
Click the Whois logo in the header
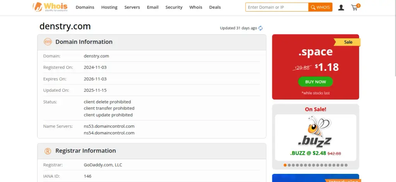click(x=50, y=7)
